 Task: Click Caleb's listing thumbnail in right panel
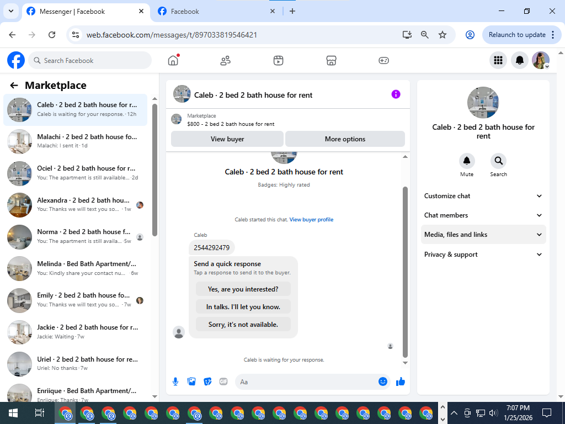(483, 102)
